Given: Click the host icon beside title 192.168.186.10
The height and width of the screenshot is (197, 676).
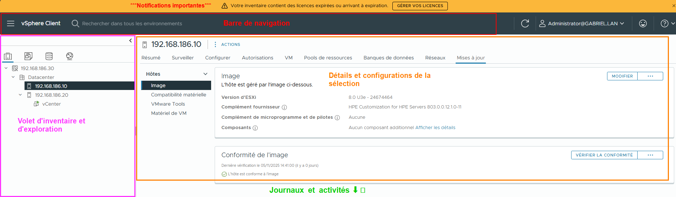Looking at the screenshot, I should point(145,45).
